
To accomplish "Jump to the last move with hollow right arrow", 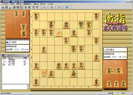I will click(x=62, y=7).
